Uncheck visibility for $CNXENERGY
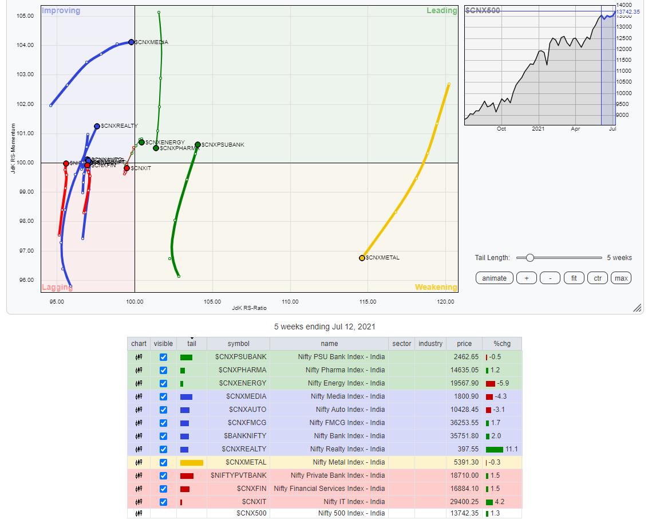 163,383
